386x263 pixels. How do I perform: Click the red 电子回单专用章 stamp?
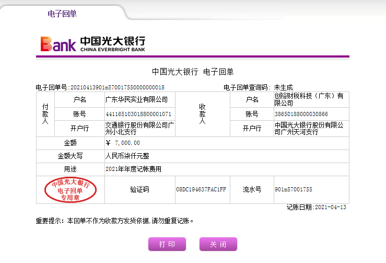point(71,190)
